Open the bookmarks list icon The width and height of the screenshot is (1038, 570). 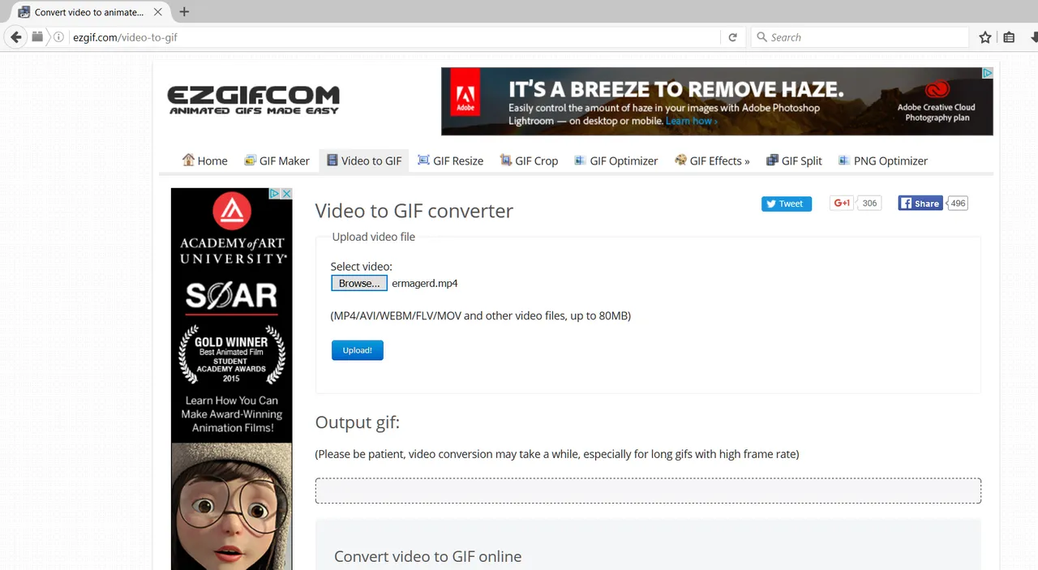[1009, 37]
